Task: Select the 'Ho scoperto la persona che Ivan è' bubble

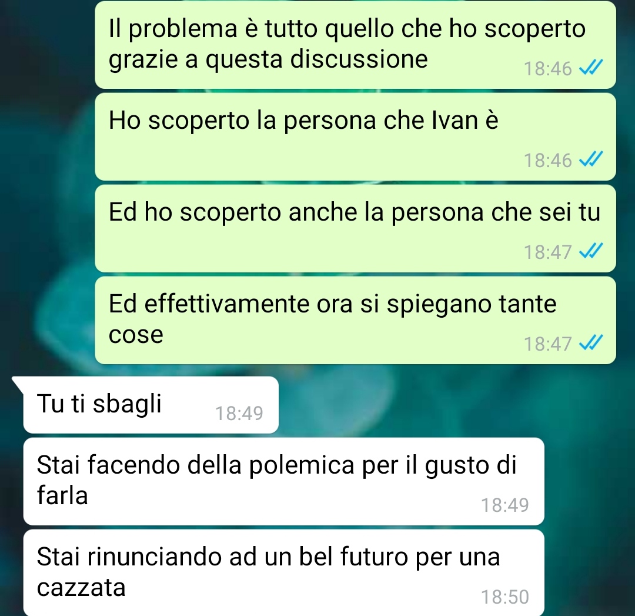Action: click(x=355, y=136)
